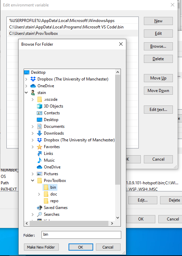
Task: Click the OneDrive cloud icon under stain
Action: [x=40, y=167]
